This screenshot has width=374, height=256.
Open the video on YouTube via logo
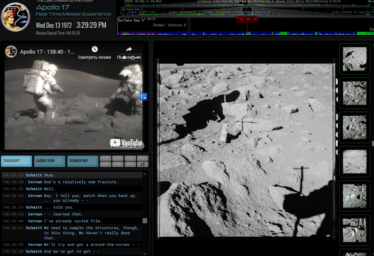coord(127,142)
